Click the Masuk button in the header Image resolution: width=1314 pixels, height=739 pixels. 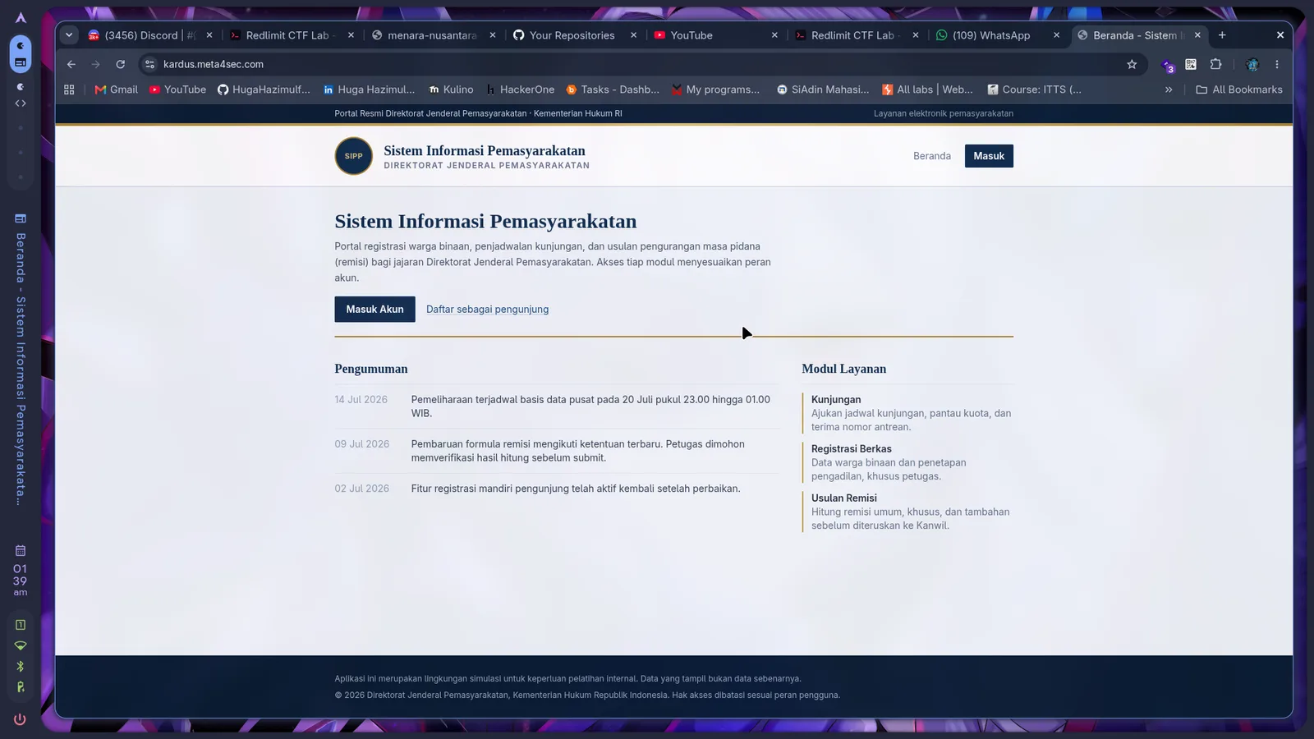click(x=989, y=156)
